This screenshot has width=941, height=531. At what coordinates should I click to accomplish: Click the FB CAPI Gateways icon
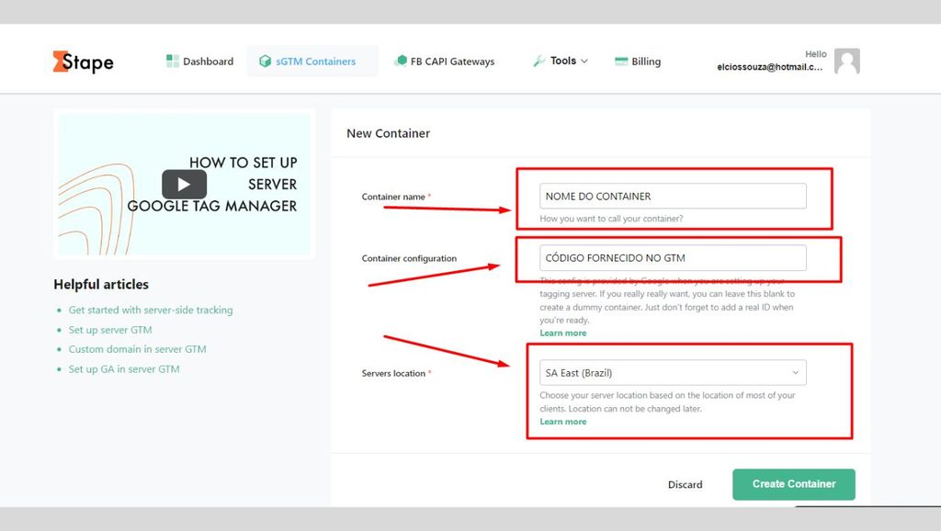(x=401, y=61)
